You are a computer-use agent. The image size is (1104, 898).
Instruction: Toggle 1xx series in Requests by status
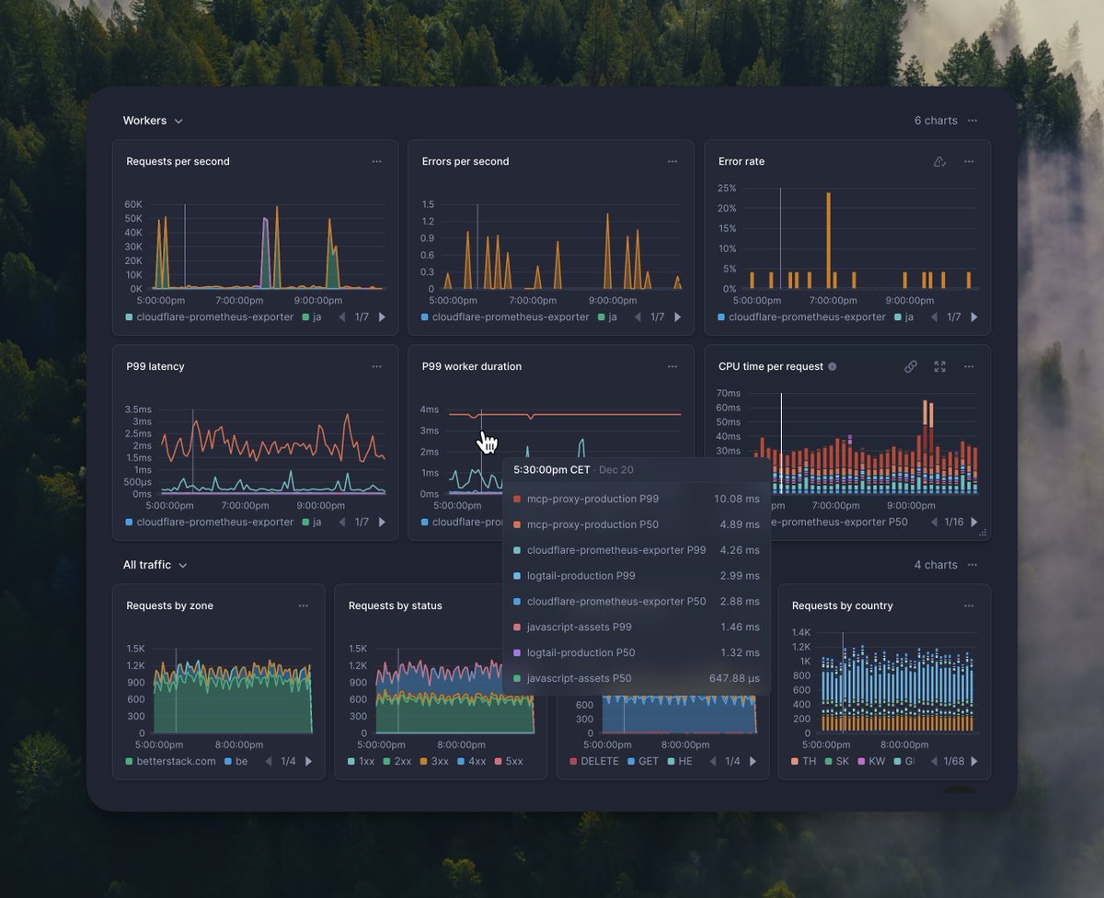362,761
